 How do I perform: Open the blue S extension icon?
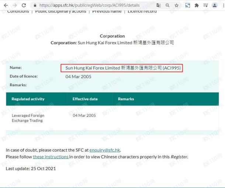pyautogui.click(x=188, y=6)
